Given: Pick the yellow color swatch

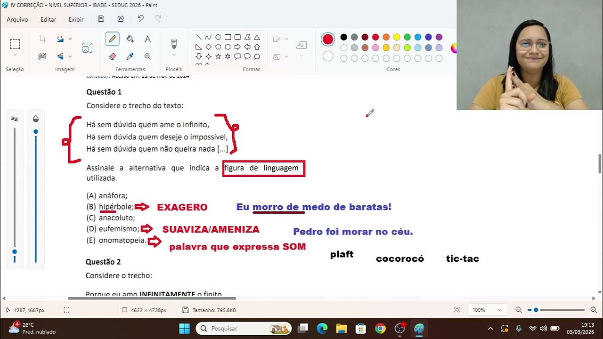Looking at the screenshot, I should (x=397, y=37).
